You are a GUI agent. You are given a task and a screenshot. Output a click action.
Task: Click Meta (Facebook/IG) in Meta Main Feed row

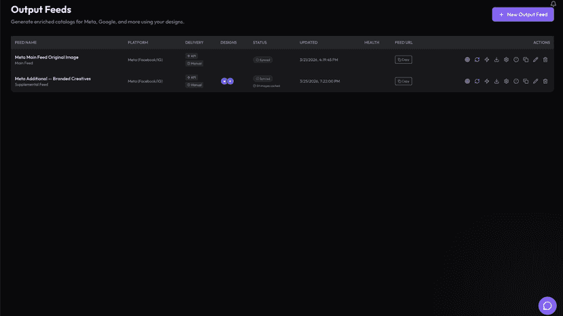point(145,60)
